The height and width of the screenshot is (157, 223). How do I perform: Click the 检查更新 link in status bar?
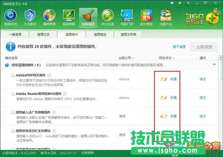click(88, 153)
